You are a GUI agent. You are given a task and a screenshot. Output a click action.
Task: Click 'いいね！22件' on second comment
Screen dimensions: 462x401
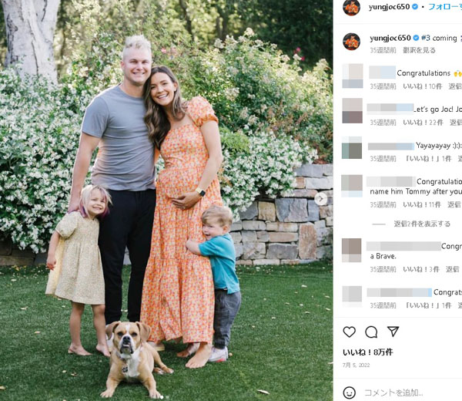[423, 123]
